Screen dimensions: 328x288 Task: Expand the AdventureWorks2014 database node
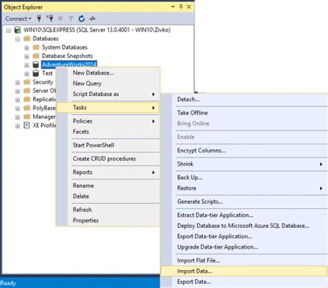[x=27, y=65]
